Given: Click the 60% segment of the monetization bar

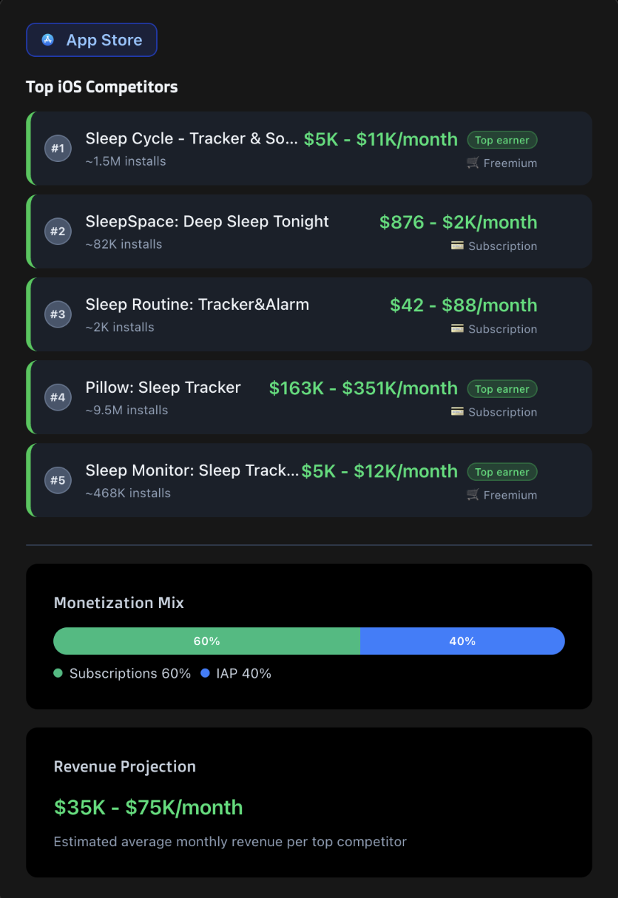Looking at the screenshot, I should (207, 641).
